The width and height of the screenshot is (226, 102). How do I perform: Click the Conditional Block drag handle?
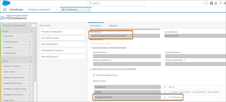[x=30, y=42]
